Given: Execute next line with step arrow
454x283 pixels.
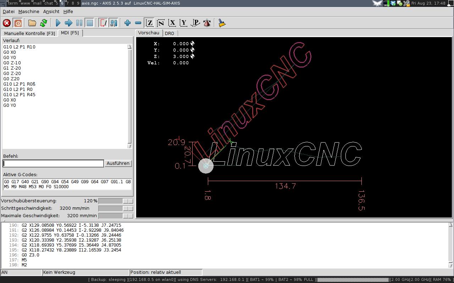Looking at the screenshot, I should click(x=69, y=23).
